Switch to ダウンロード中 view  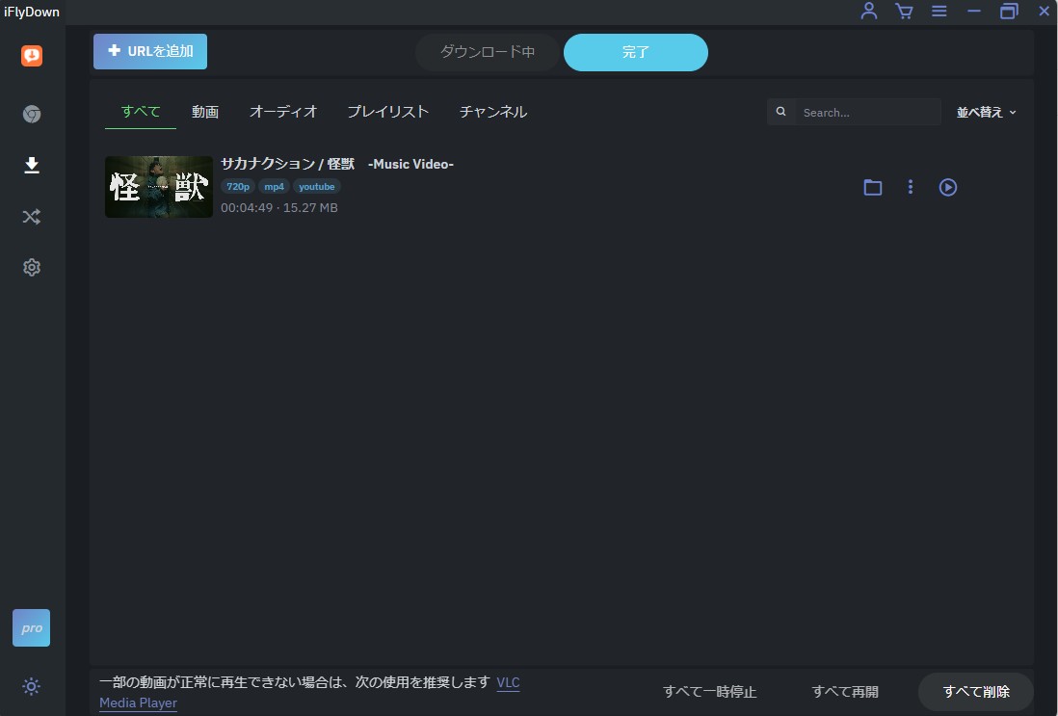488,52
